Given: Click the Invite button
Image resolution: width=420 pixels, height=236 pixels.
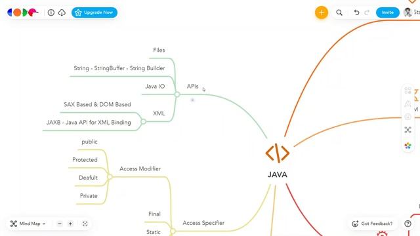Looking at the screenshot, I should pyautogui.click(x=388, y=12).
